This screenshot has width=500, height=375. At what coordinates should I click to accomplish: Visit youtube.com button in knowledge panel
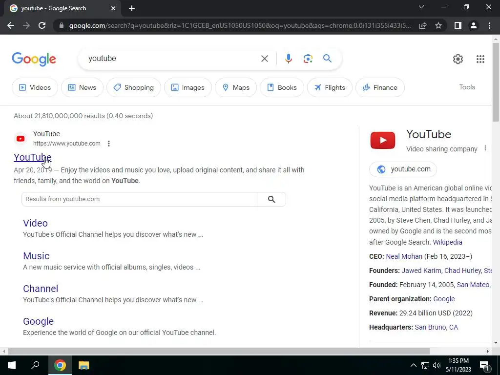click(x=403, y=169)
